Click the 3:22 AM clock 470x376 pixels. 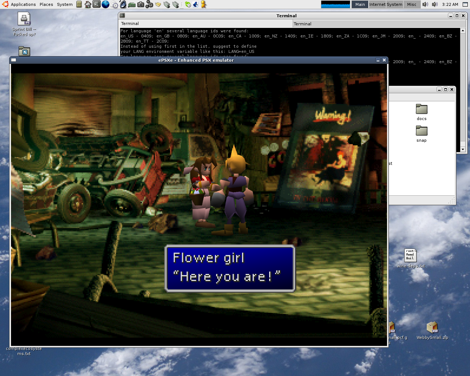[x=450, y=4]
